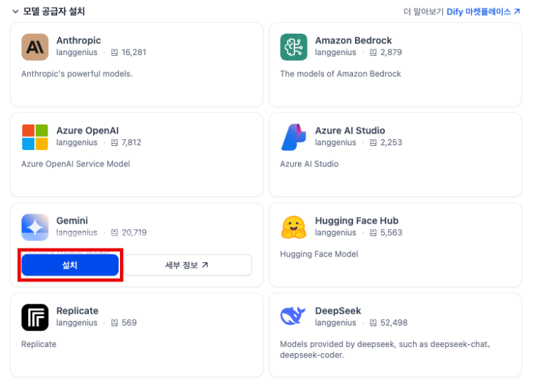Viewport: 533px width, 380px height.
Task: Click the 더 알아보기 label
Action: point(423,12)
